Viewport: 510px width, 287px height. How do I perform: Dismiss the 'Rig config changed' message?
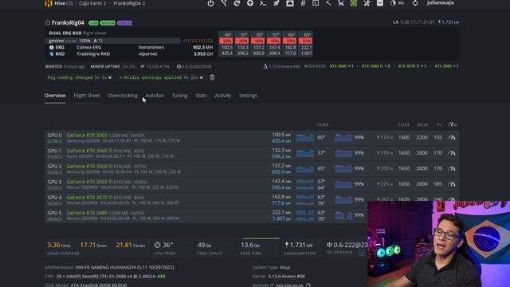[x=110, y=77]
